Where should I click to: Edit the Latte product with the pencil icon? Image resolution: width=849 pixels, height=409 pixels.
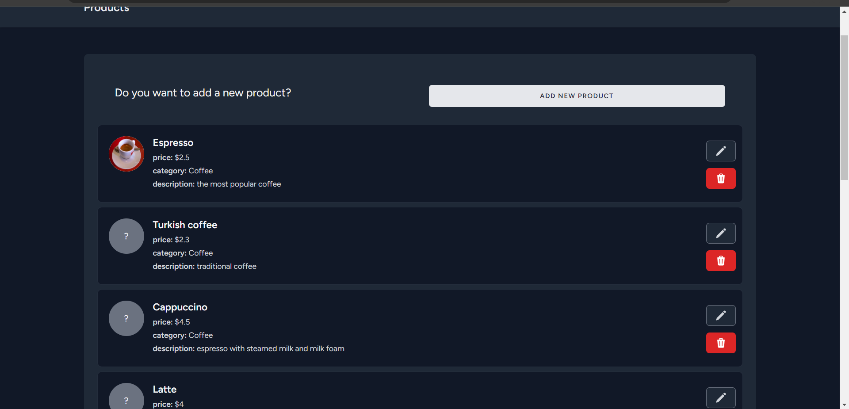point(720,398)
